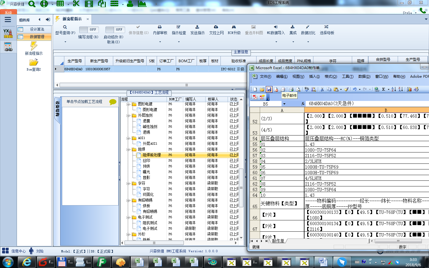Click the green magnifier search icon in title bar

[32, 4]
